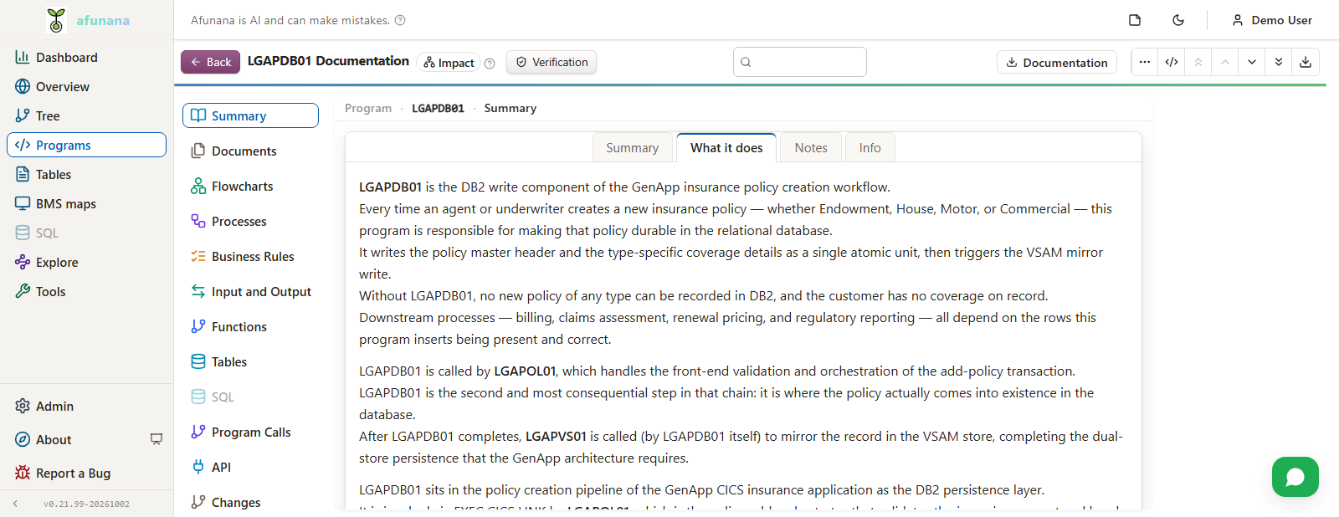Open BMS maps section

(86, 203)
